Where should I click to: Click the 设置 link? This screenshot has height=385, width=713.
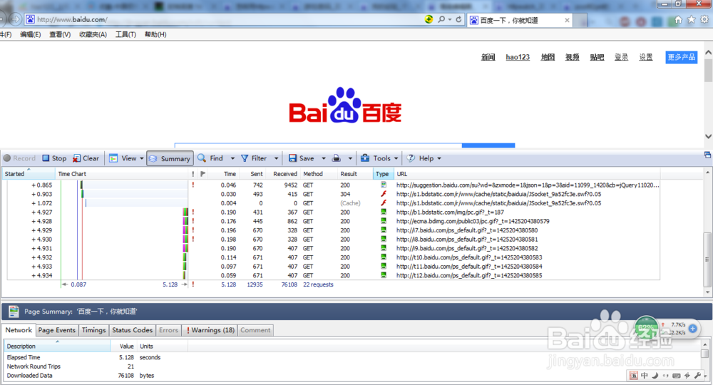[646, 57]
